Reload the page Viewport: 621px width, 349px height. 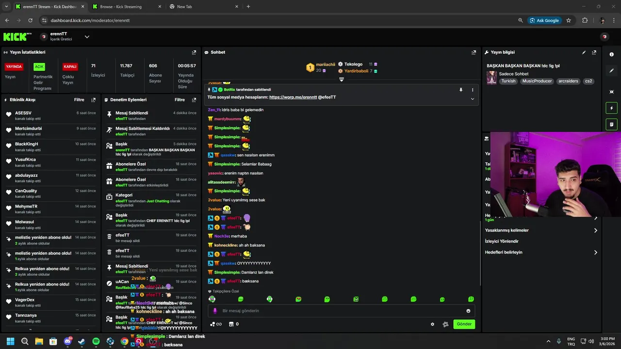(x=30, y=20)
